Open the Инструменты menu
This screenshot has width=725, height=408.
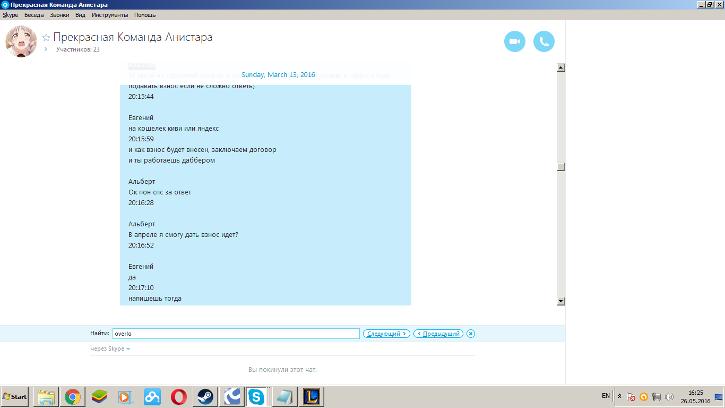[x=110, y=15]
